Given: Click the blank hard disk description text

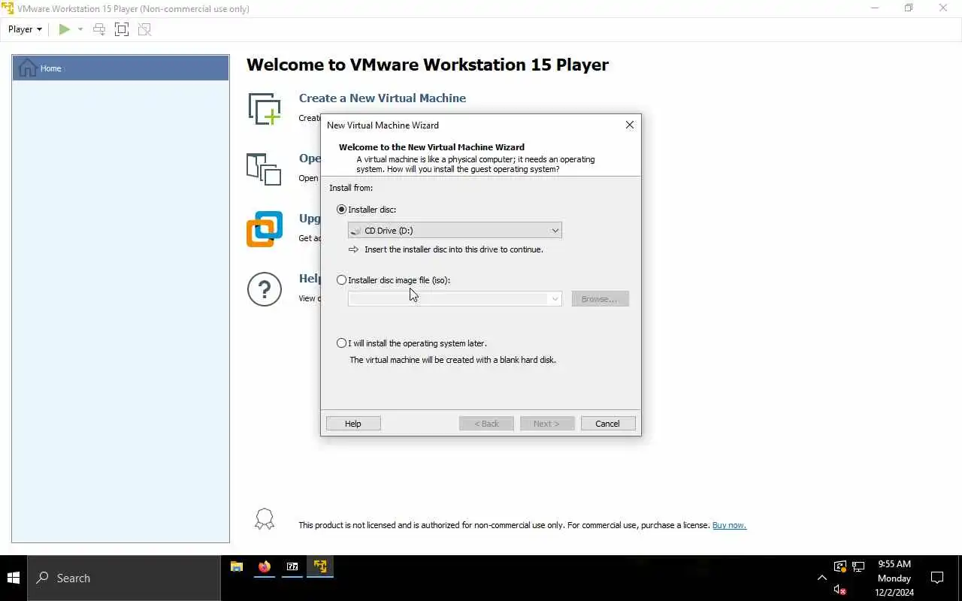Looking at the screenshot, I should pos(453,360).
